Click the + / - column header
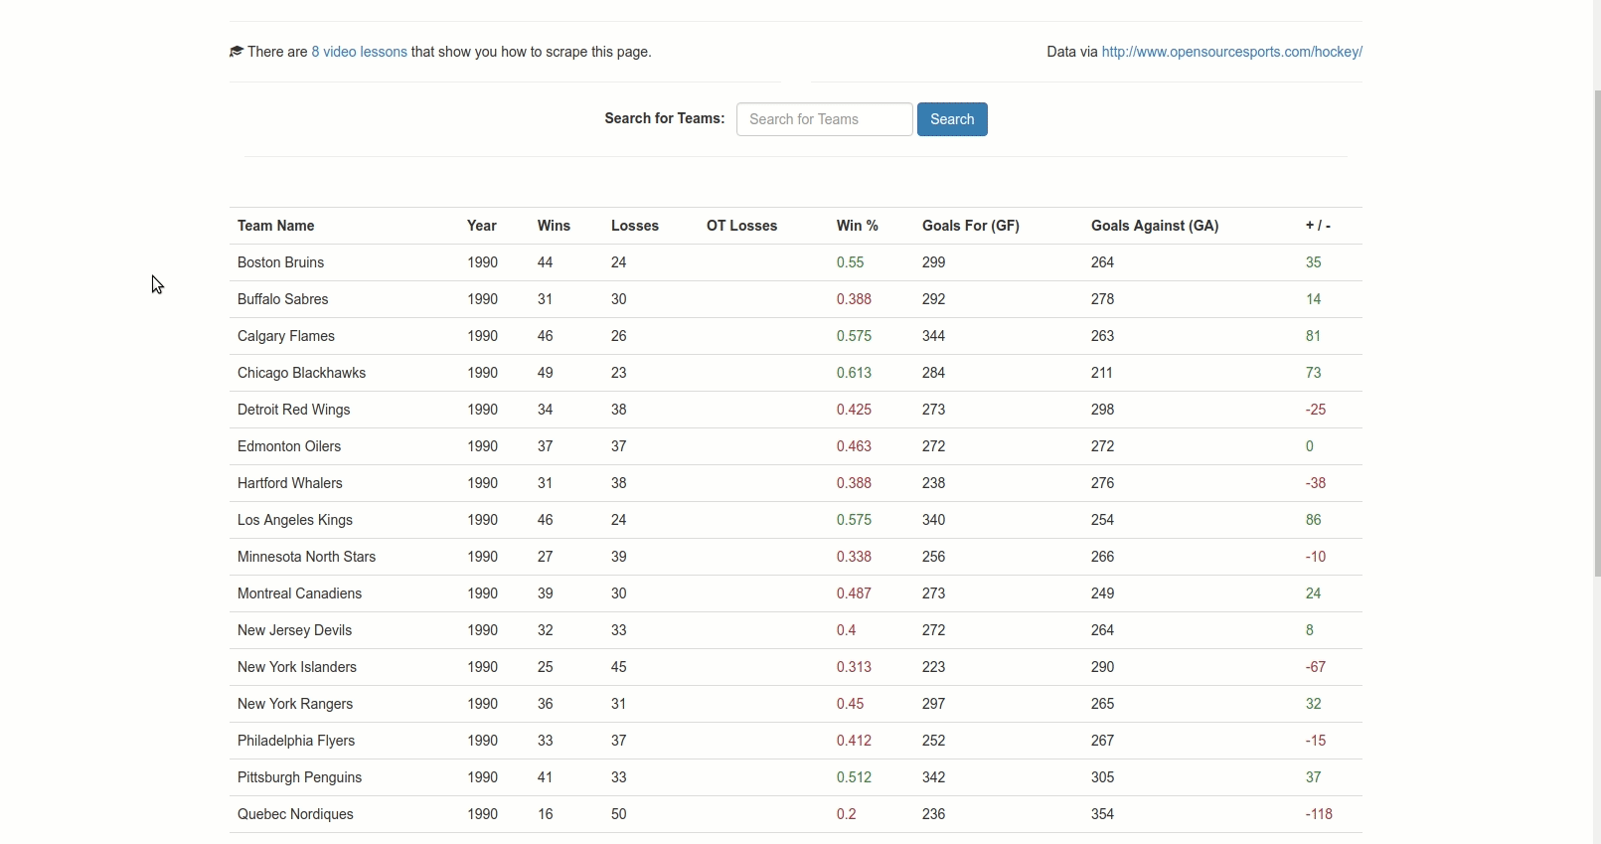This screenshot has height=844, width=1601. coord(1319,226)
